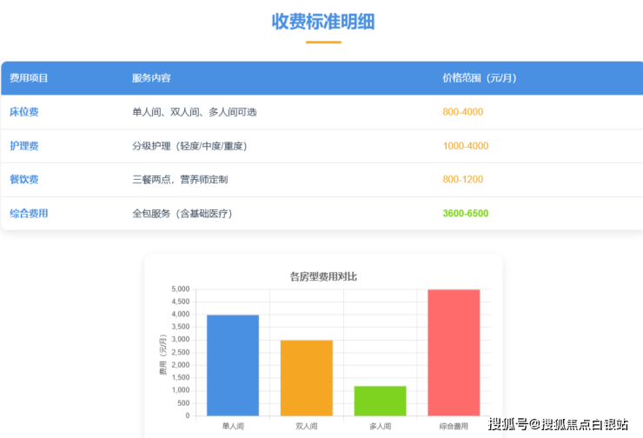Click the 服务内容 column header
Screen dimensions: 643x438
click(151, 78)
